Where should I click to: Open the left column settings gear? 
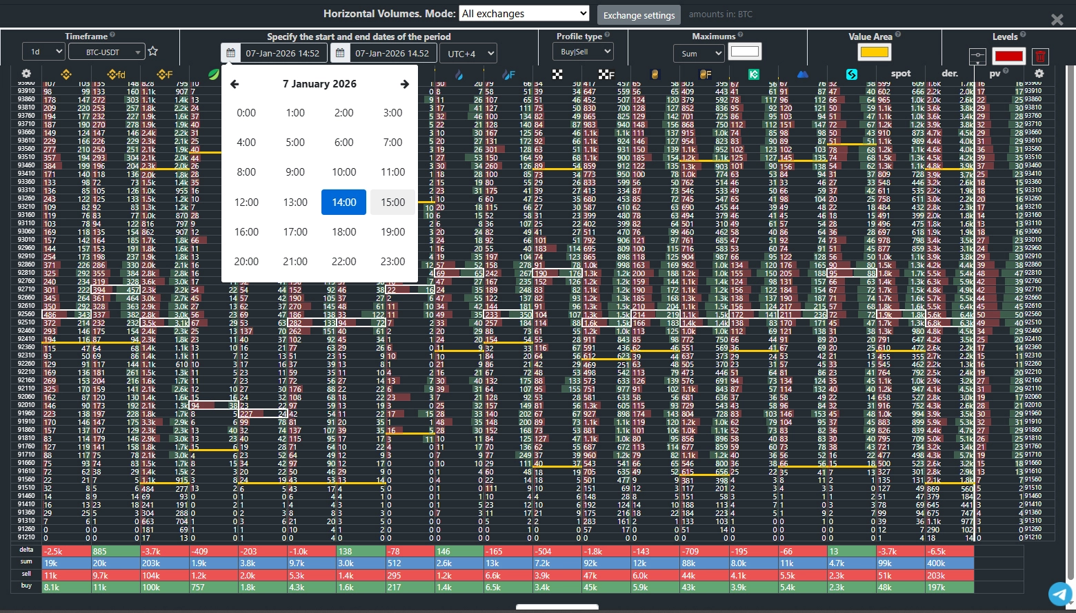click(x=26, y=74)
